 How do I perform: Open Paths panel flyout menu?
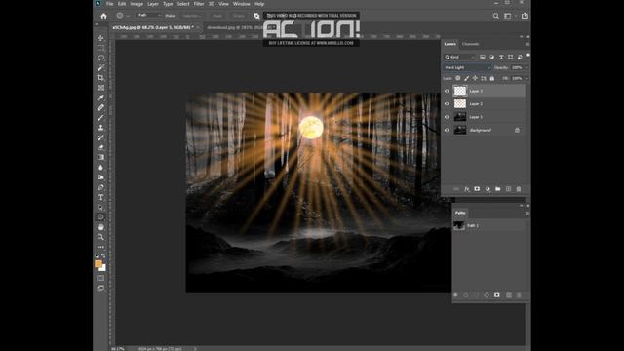coord(527,213)
